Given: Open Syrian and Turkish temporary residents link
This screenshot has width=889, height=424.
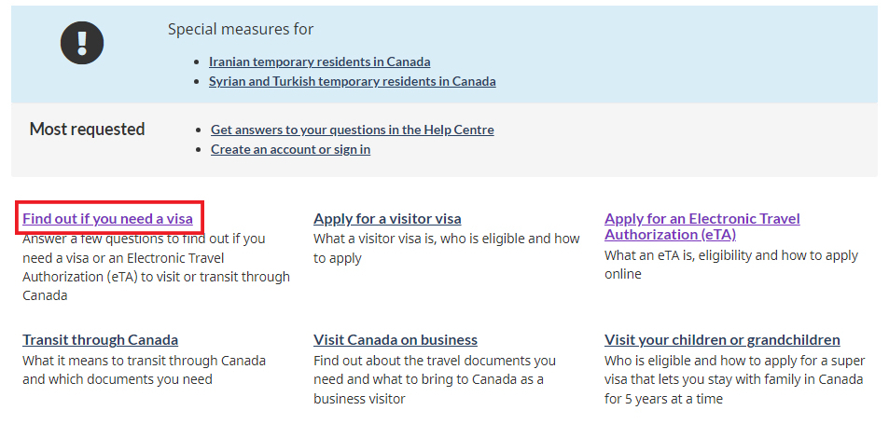Looking at the screenshot, I should pos(352,81).
